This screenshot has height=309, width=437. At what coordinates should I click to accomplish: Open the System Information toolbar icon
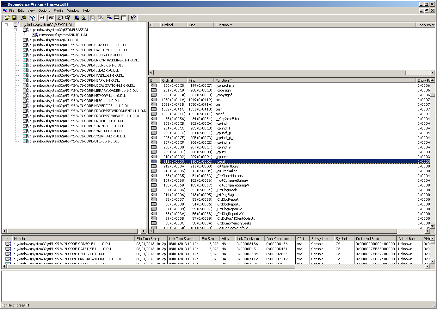click(77, 18)
